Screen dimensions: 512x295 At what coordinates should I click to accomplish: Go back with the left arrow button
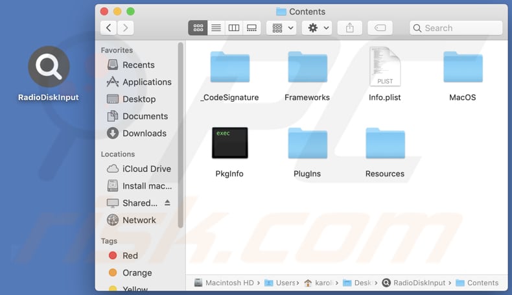(x=108, y=28)
